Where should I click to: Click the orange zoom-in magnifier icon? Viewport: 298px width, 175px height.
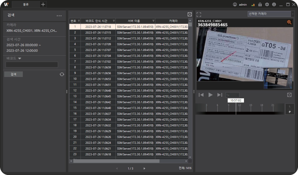click(x=289, y=22)
